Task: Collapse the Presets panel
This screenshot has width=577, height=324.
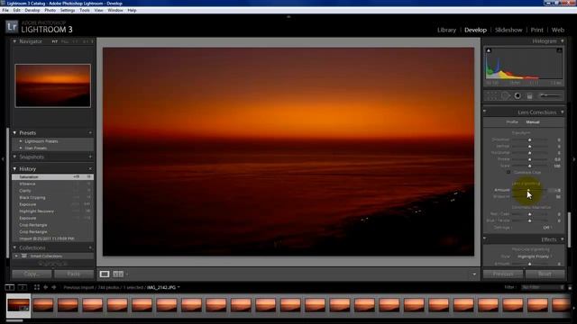Action: click(x=14, y=132)
